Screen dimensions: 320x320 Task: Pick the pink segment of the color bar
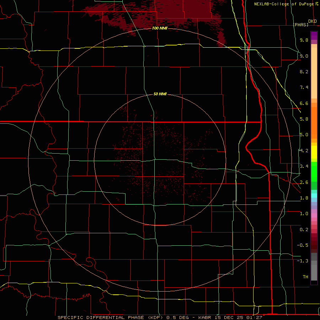pyautogui.click(x=314, y=215)
